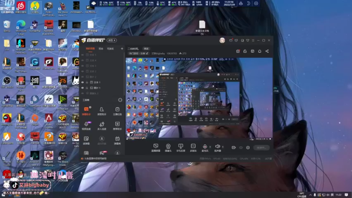The image size is (352, 198).
Task: Toggle visibility of 文本 2 layer
Action: [x=83, y=71]
